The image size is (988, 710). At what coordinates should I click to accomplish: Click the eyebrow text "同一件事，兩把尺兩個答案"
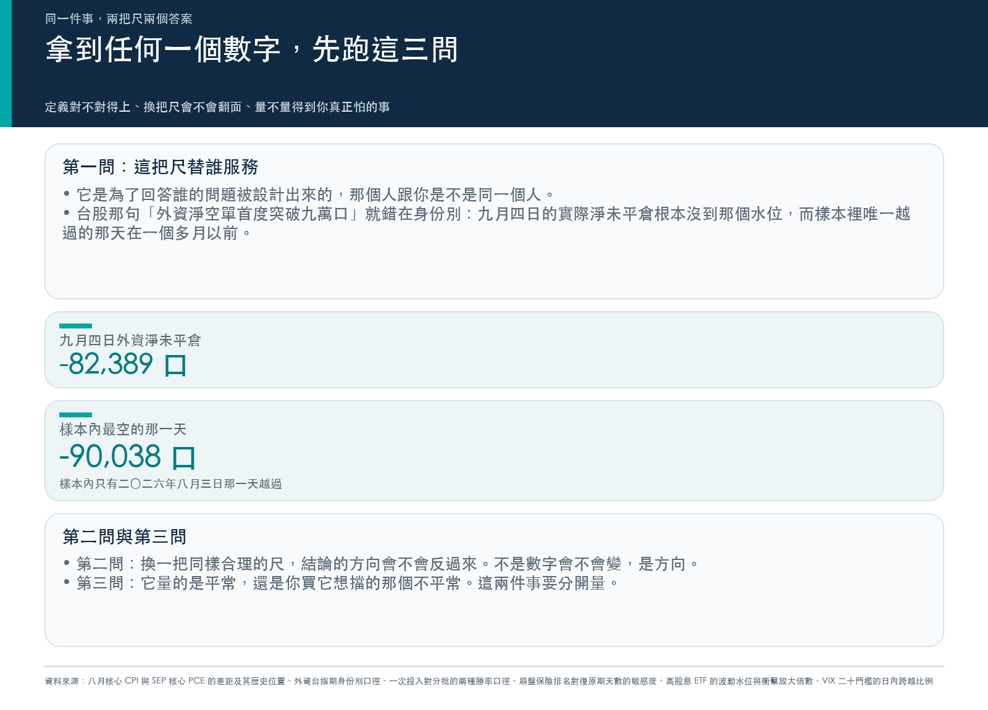[x=119, y=19]
